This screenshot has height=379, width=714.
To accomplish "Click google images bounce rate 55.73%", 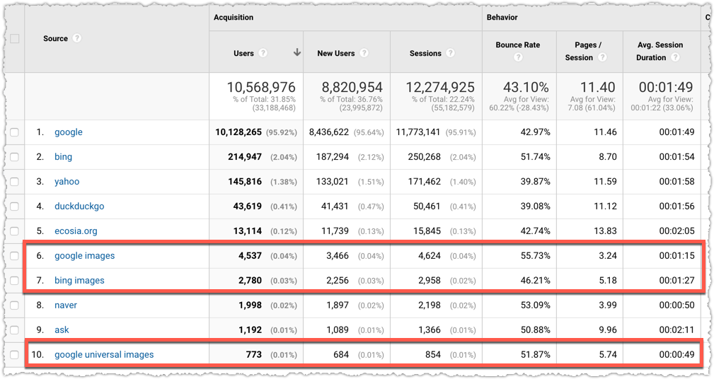I will [535, 256].
